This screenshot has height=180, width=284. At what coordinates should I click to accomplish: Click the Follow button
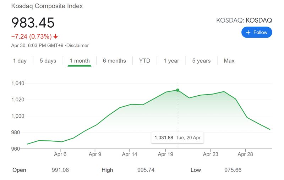click(257, 32)
